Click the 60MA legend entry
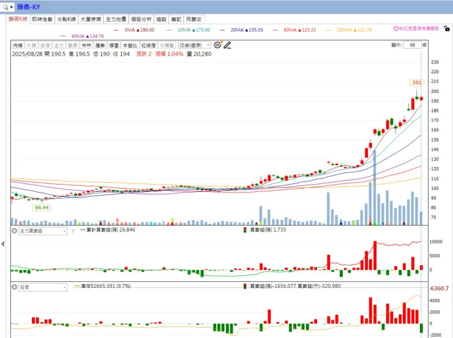The height and width of the screenshot is (338, 453). (x=294, y=30)
